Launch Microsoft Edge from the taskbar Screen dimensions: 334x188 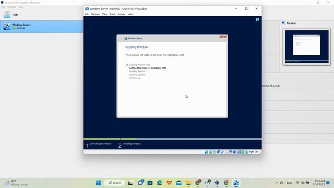(x=160, y=183)
